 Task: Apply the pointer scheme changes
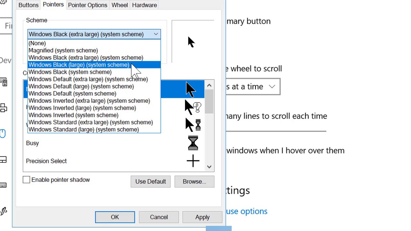coord(202,217)
